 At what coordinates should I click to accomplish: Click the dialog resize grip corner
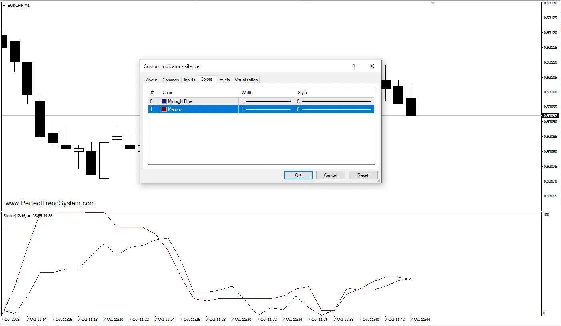tap(379, 181)
